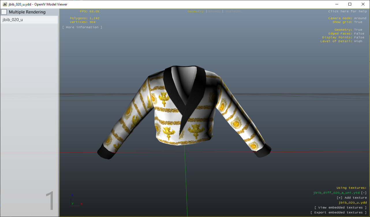Click the red X axis of the gizmo
This screenshot has width=370, height=217.
click(82, 203)
